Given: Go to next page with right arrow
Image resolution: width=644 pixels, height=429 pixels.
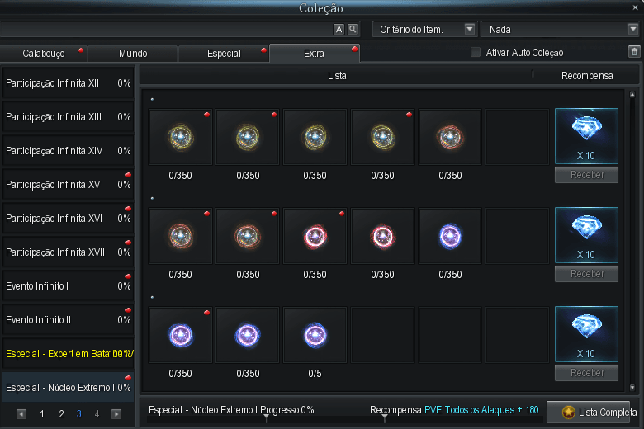Looking at the screenshot, I should (x=116, y=414).
